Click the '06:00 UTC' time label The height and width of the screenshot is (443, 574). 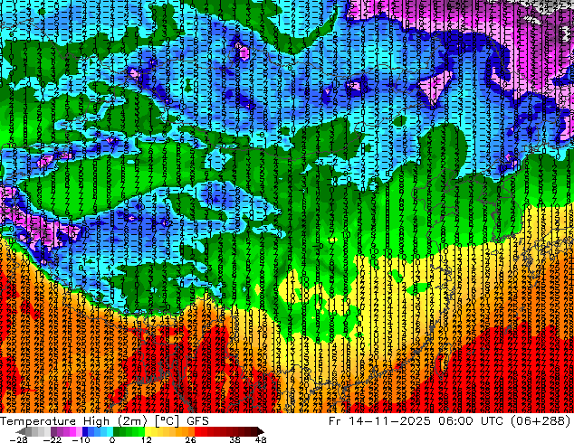[473, 421]
